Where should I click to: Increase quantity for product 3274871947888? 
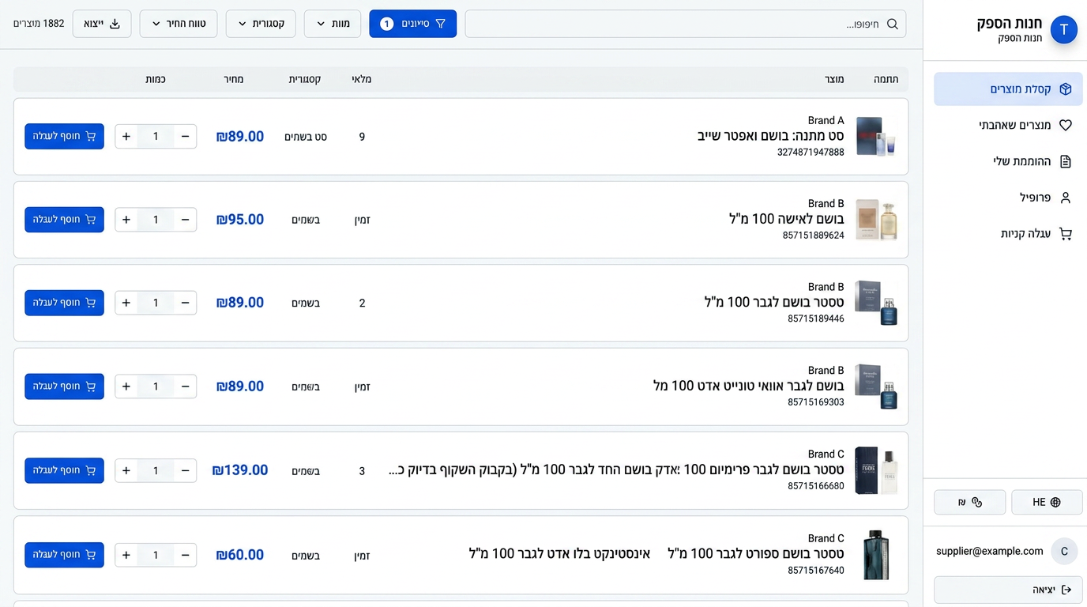126,137
